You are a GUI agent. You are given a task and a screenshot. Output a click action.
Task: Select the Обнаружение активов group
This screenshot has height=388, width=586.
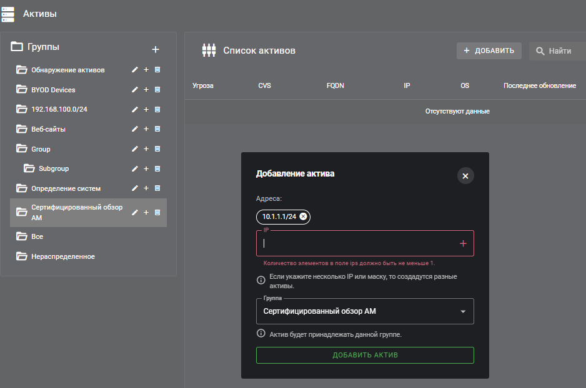[67, 70]
